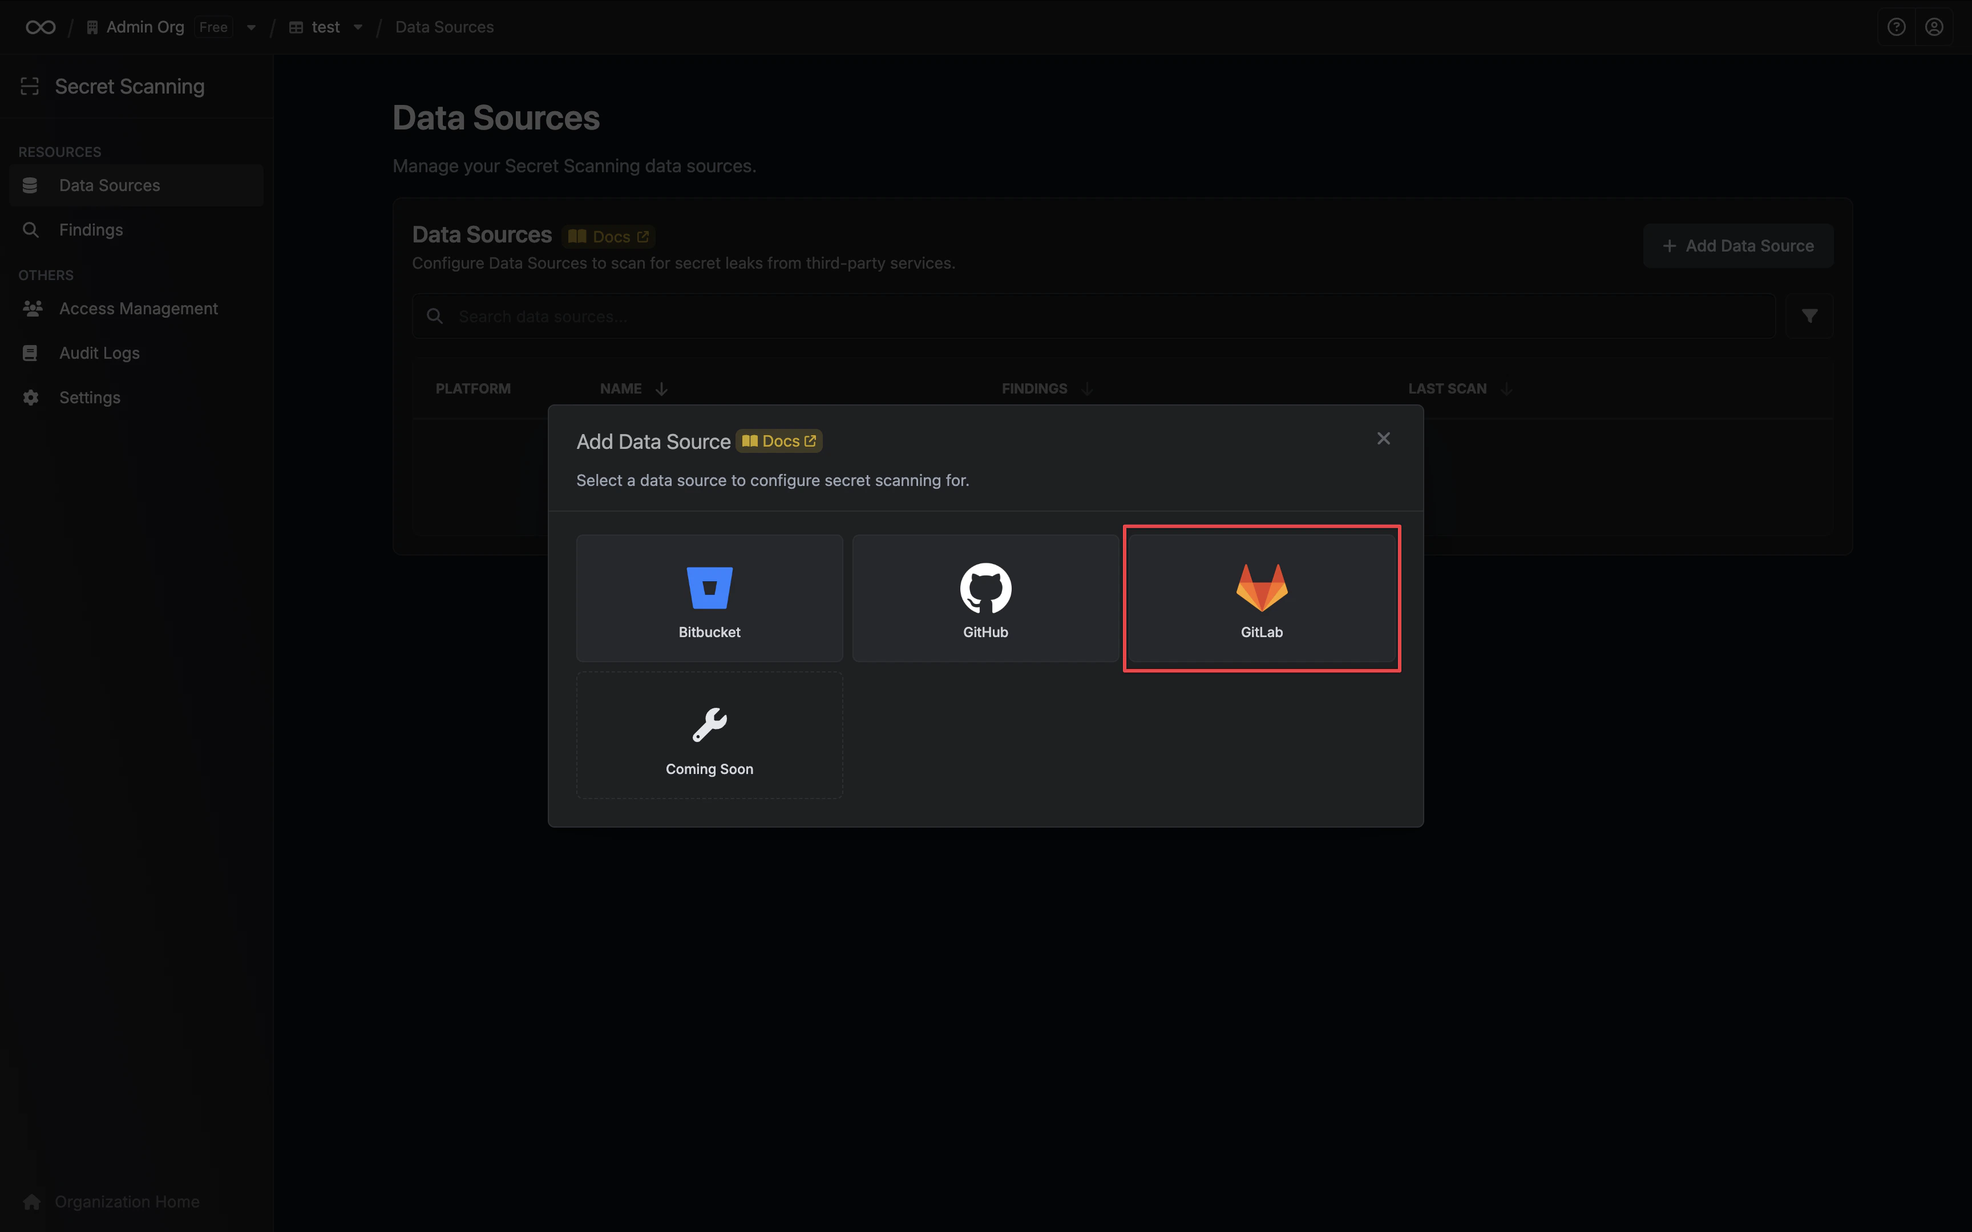
Task: Open Settings in sidebar
Action: [x=136, y=398]
